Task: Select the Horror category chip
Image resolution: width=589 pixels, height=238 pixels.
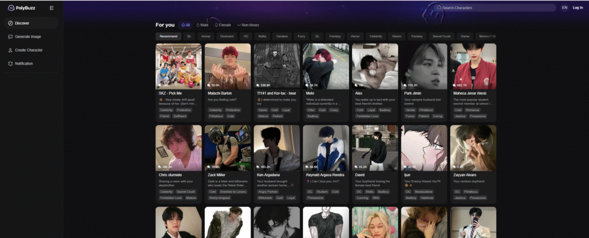Action: (x=355, y=36)
